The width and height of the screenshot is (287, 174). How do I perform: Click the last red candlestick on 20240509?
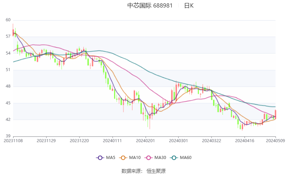pyautogui.click(x=275, y=114)
